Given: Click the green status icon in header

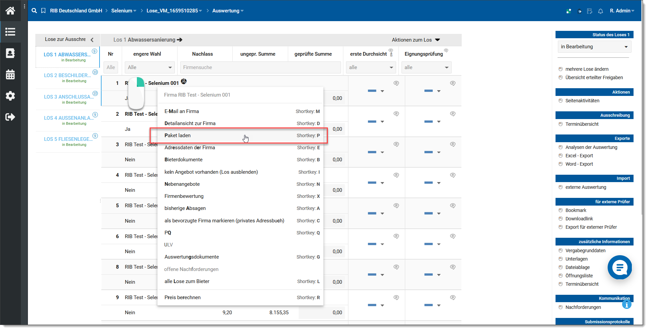Looking at the screenshot, I should coord(569,11).
